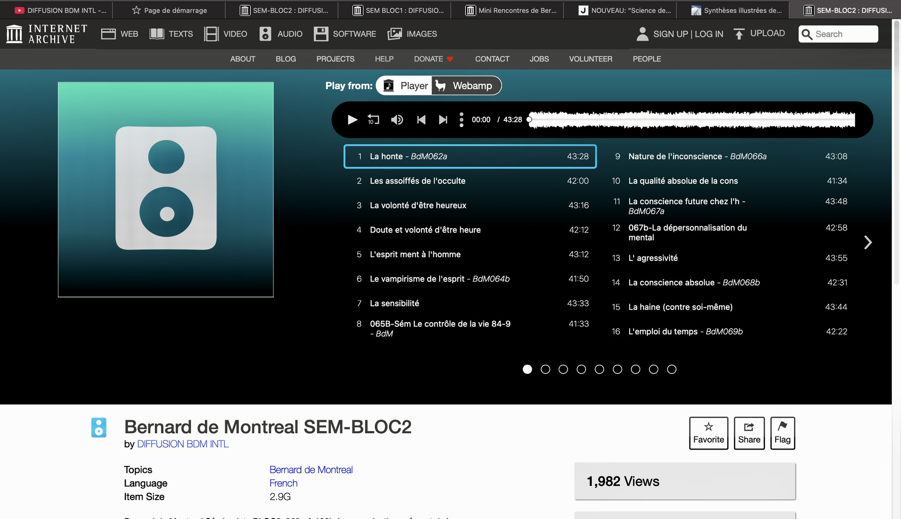Open the Projects menu item
Viewport: 901px width, 519px height.
click(335, 59)
